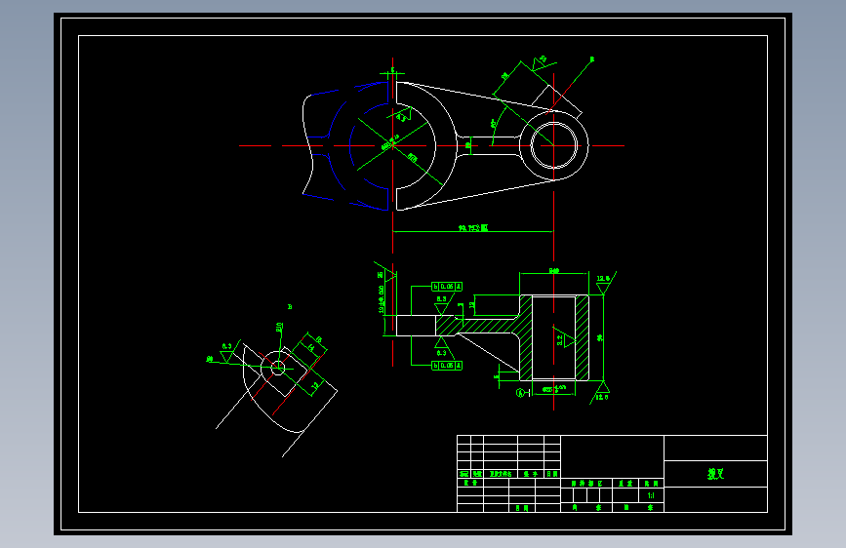Pick the 12.5 roughness symbol at bottom right
Image resolution: width=846 pixels, height=548 pixels.
tap(601, 392)
